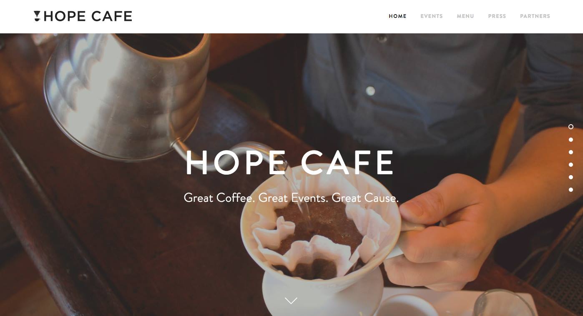Click the Great Coffee tagline text
Viewport: 583px width, 316px height.
(x=291, y=198)
